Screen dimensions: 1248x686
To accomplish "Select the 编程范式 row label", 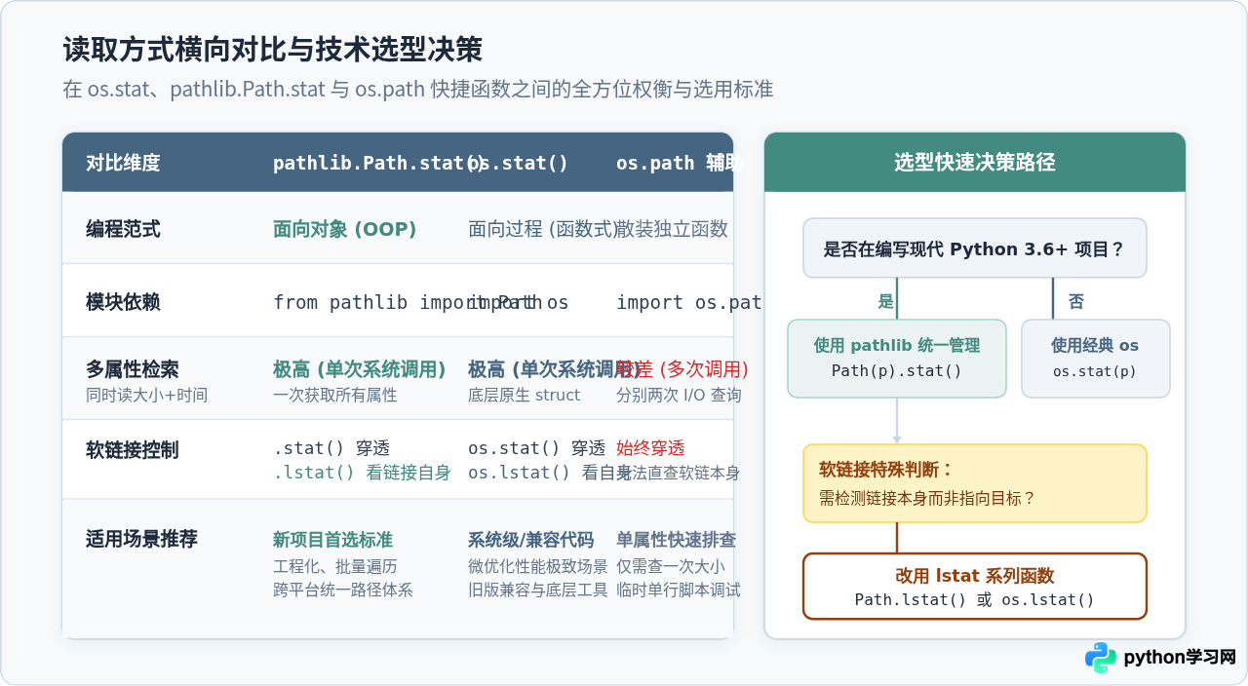I will click(x=123, y=229).
